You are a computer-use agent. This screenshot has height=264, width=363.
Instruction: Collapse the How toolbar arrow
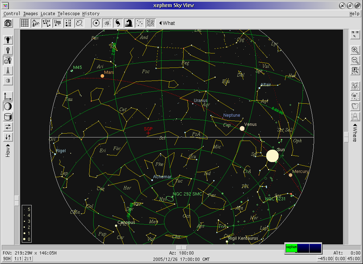[8, 145]
